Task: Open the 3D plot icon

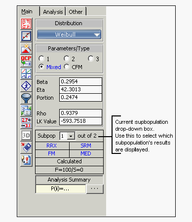Action: 26,135
